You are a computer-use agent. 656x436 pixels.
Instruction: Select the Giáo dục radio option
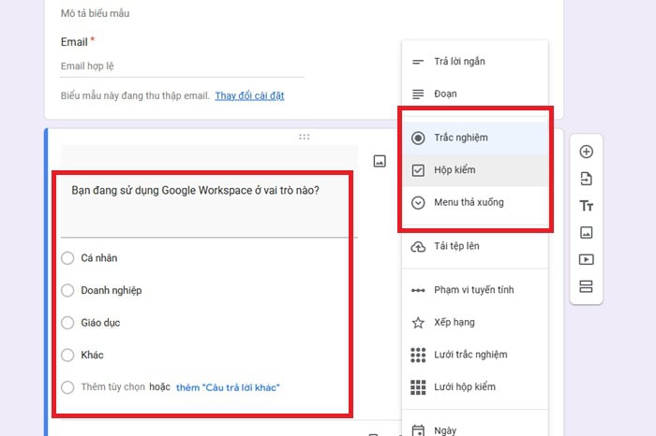67,323
